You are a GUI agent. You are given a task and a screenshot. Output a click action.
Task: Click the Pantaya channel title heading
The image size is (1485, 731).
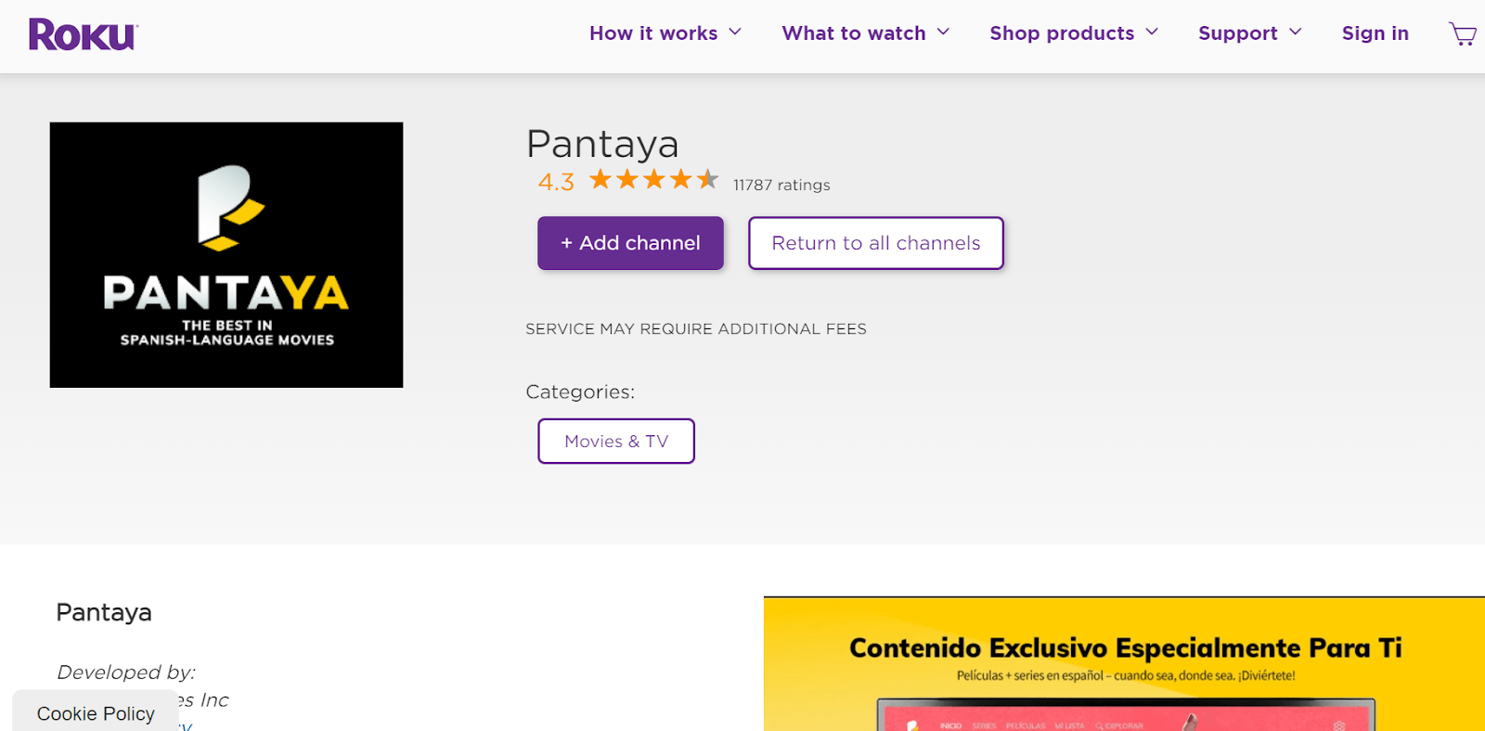(x=602, y=144)
